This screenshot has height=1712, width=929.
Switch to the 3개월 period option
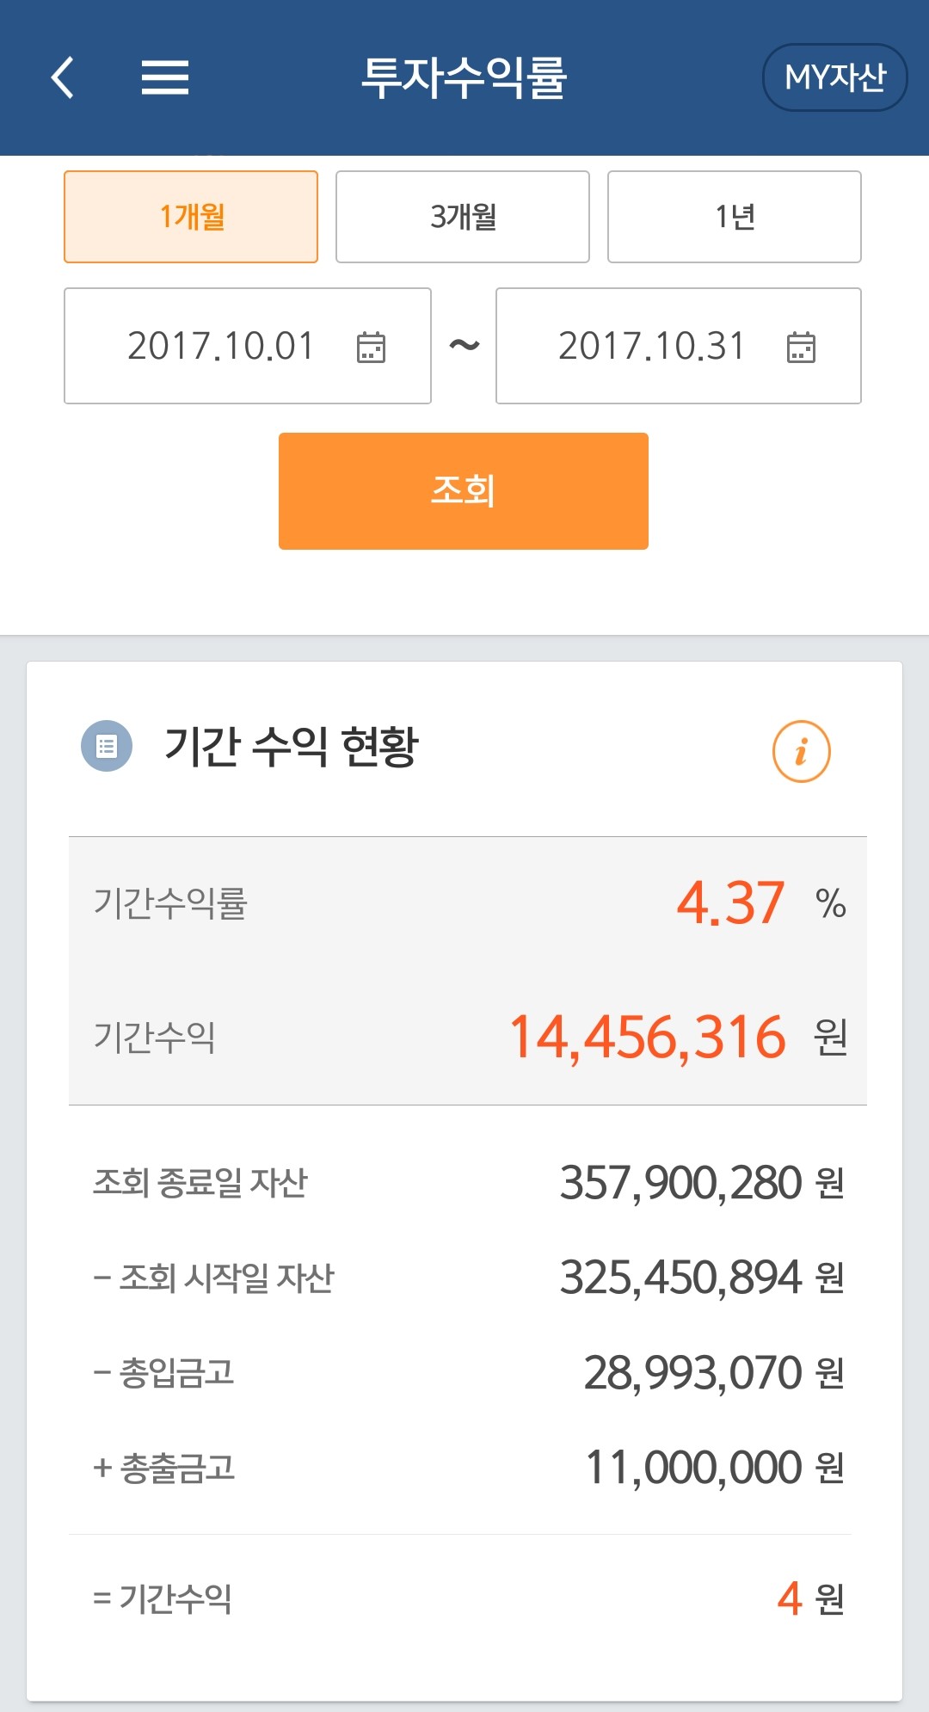coord(462,216)
